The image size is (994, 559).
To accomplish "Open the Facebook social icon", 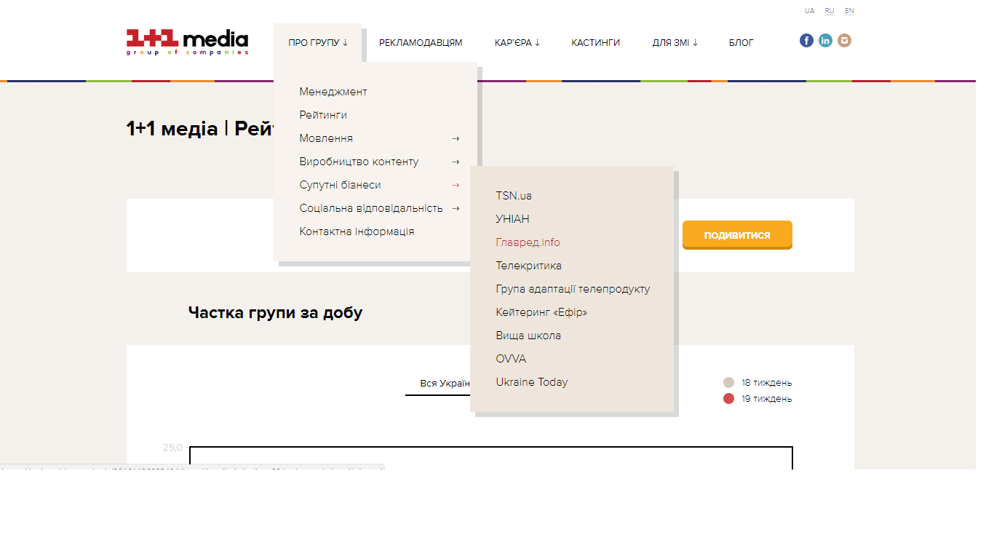I will (x=806, y=41).
